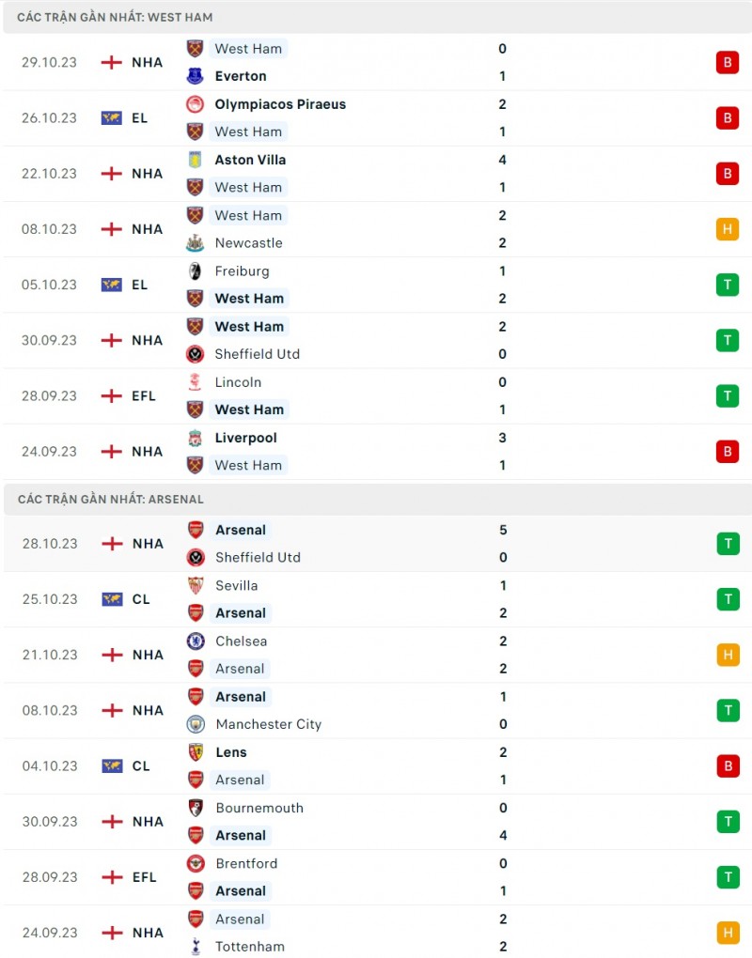Image resolution: width=752 pixels, height=958 pixels.
Task: Select the Lens club badge
Action: point(196,752)
